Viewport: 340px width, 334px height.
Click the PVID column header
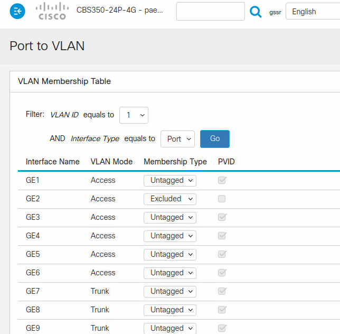point(226,162)
